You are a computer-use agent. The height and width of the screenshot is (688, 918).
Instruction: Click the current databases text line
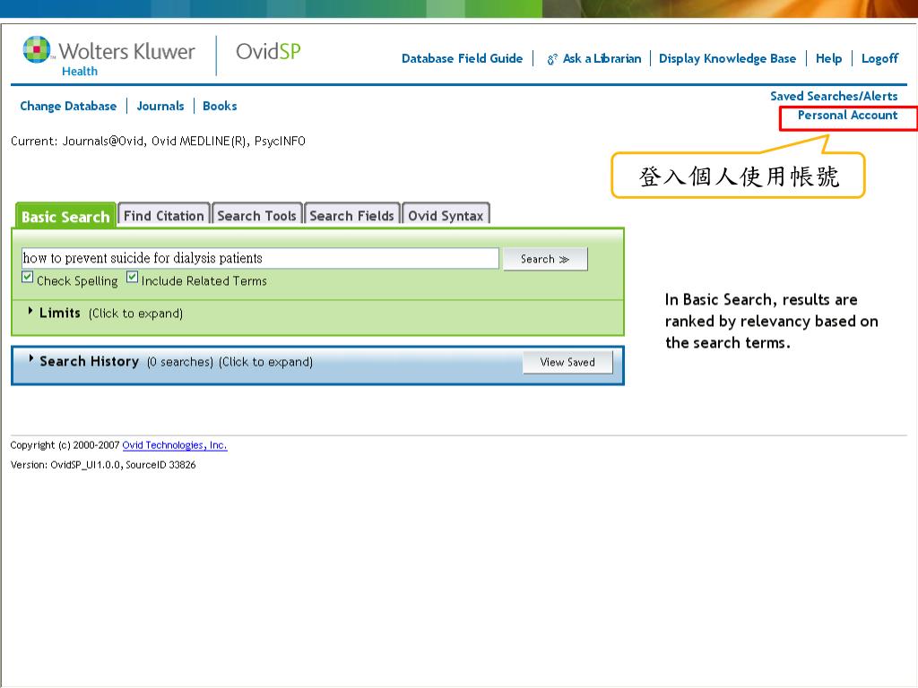pyautogui.click(x=158, y=141)
